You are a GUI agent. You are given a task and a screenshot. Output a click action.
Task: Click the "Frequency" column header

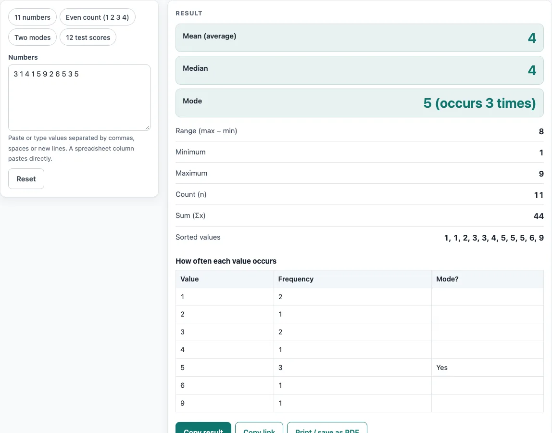coord(296,279)
